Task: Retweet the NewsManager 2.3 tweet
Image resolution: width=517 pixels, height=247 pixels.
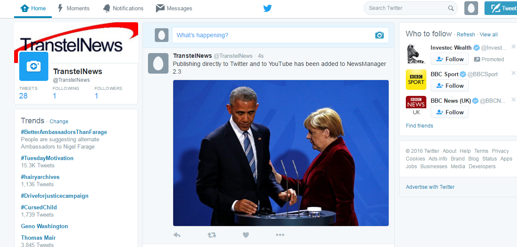Action: pyautogui.click(x=212, y=235)
